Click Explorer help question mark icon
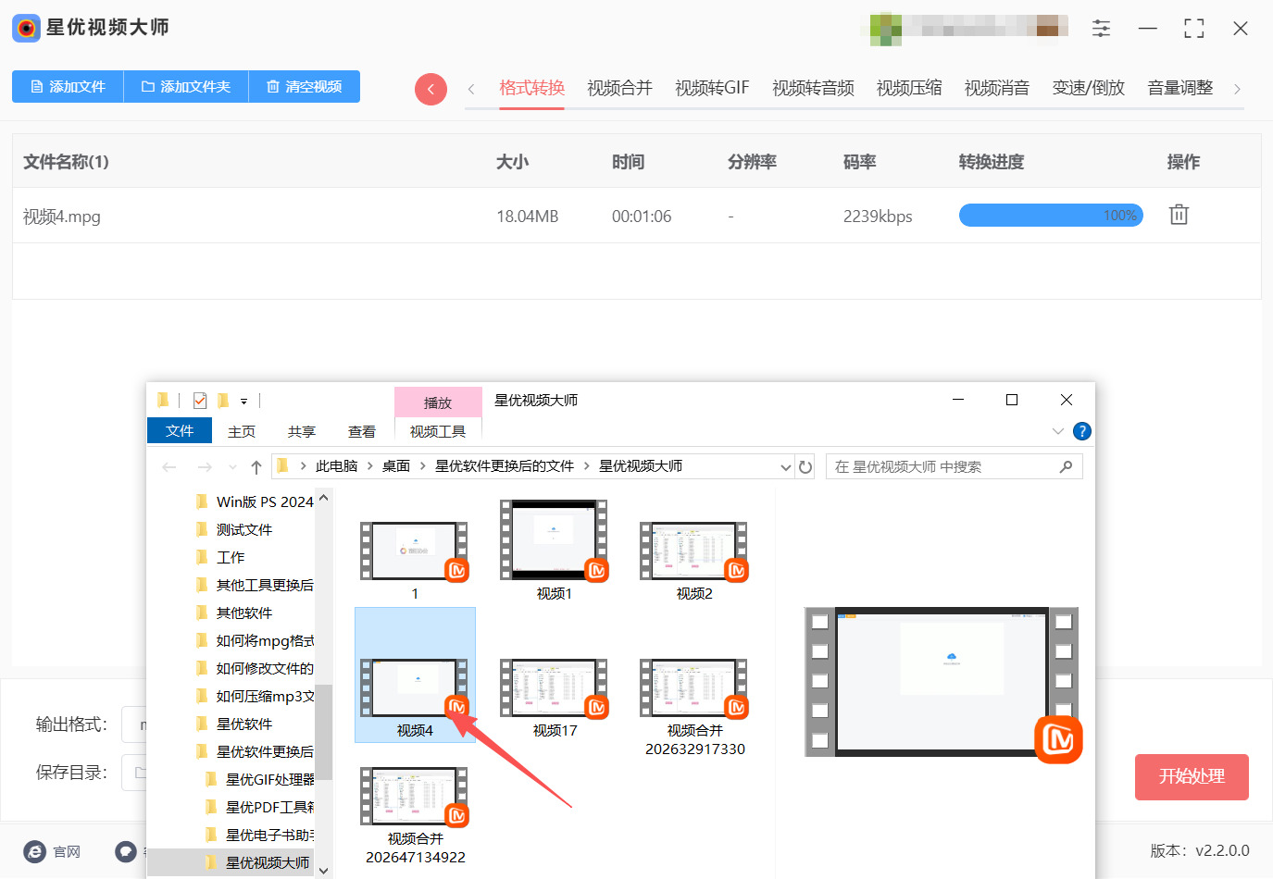The height and width of the screenshot is (879, 1273). pos(1081,431)
